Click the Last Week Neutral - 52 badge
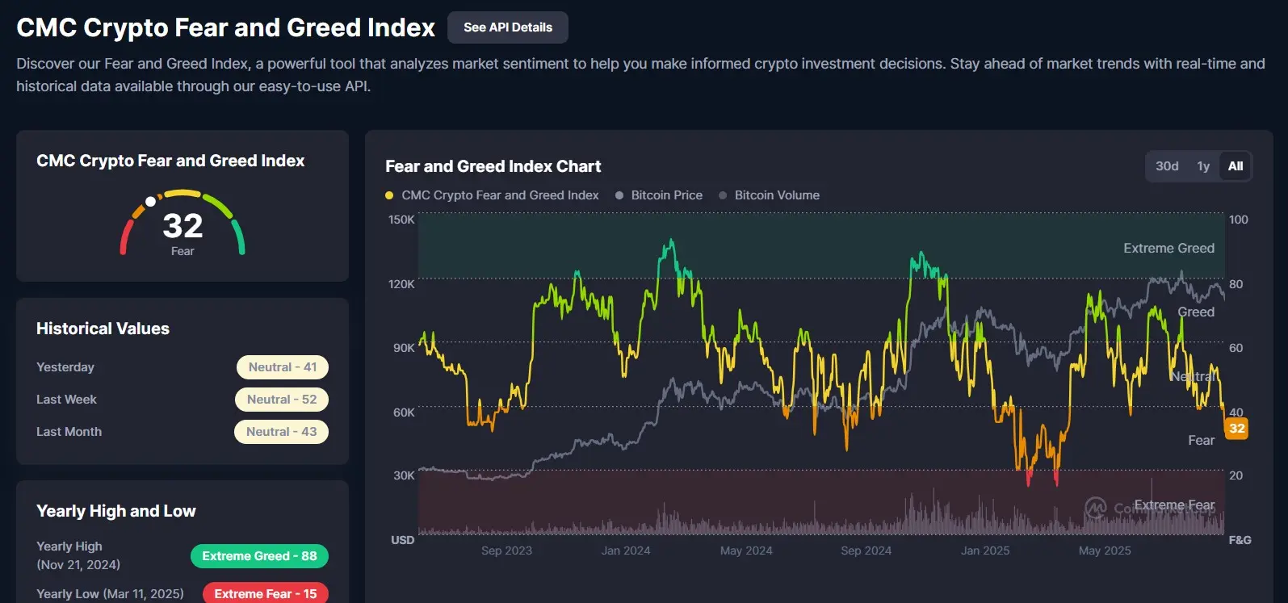Screen dimensions: 1288x603 (282, 400)
